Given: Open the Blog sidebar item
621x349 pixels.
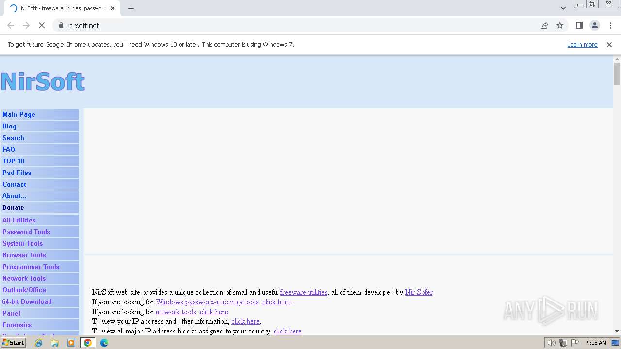Looking at the screenshot, I should [39, 126].
